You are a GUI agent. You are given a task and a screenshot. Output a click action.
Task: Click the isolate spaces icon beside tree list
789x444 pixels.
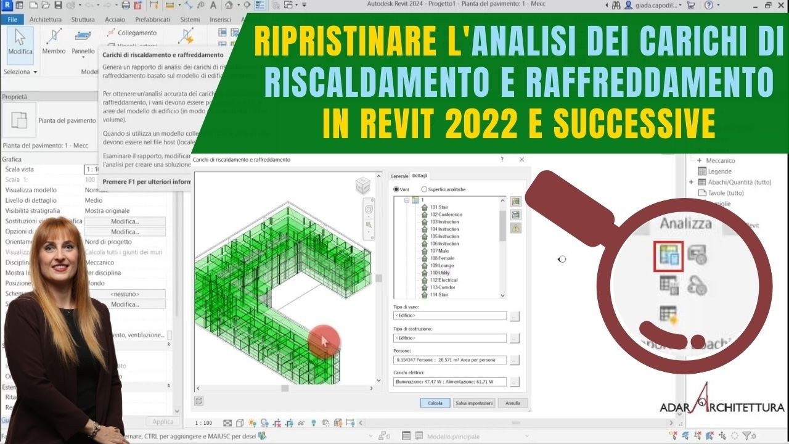coord(516,215)
